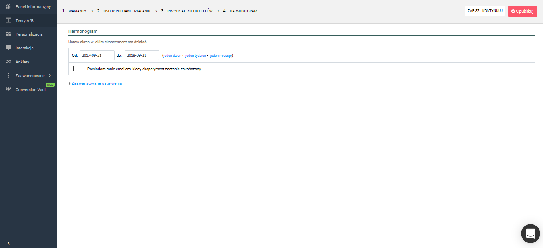Choose the jeden miesiąc preset link

(x=221, y=56)
